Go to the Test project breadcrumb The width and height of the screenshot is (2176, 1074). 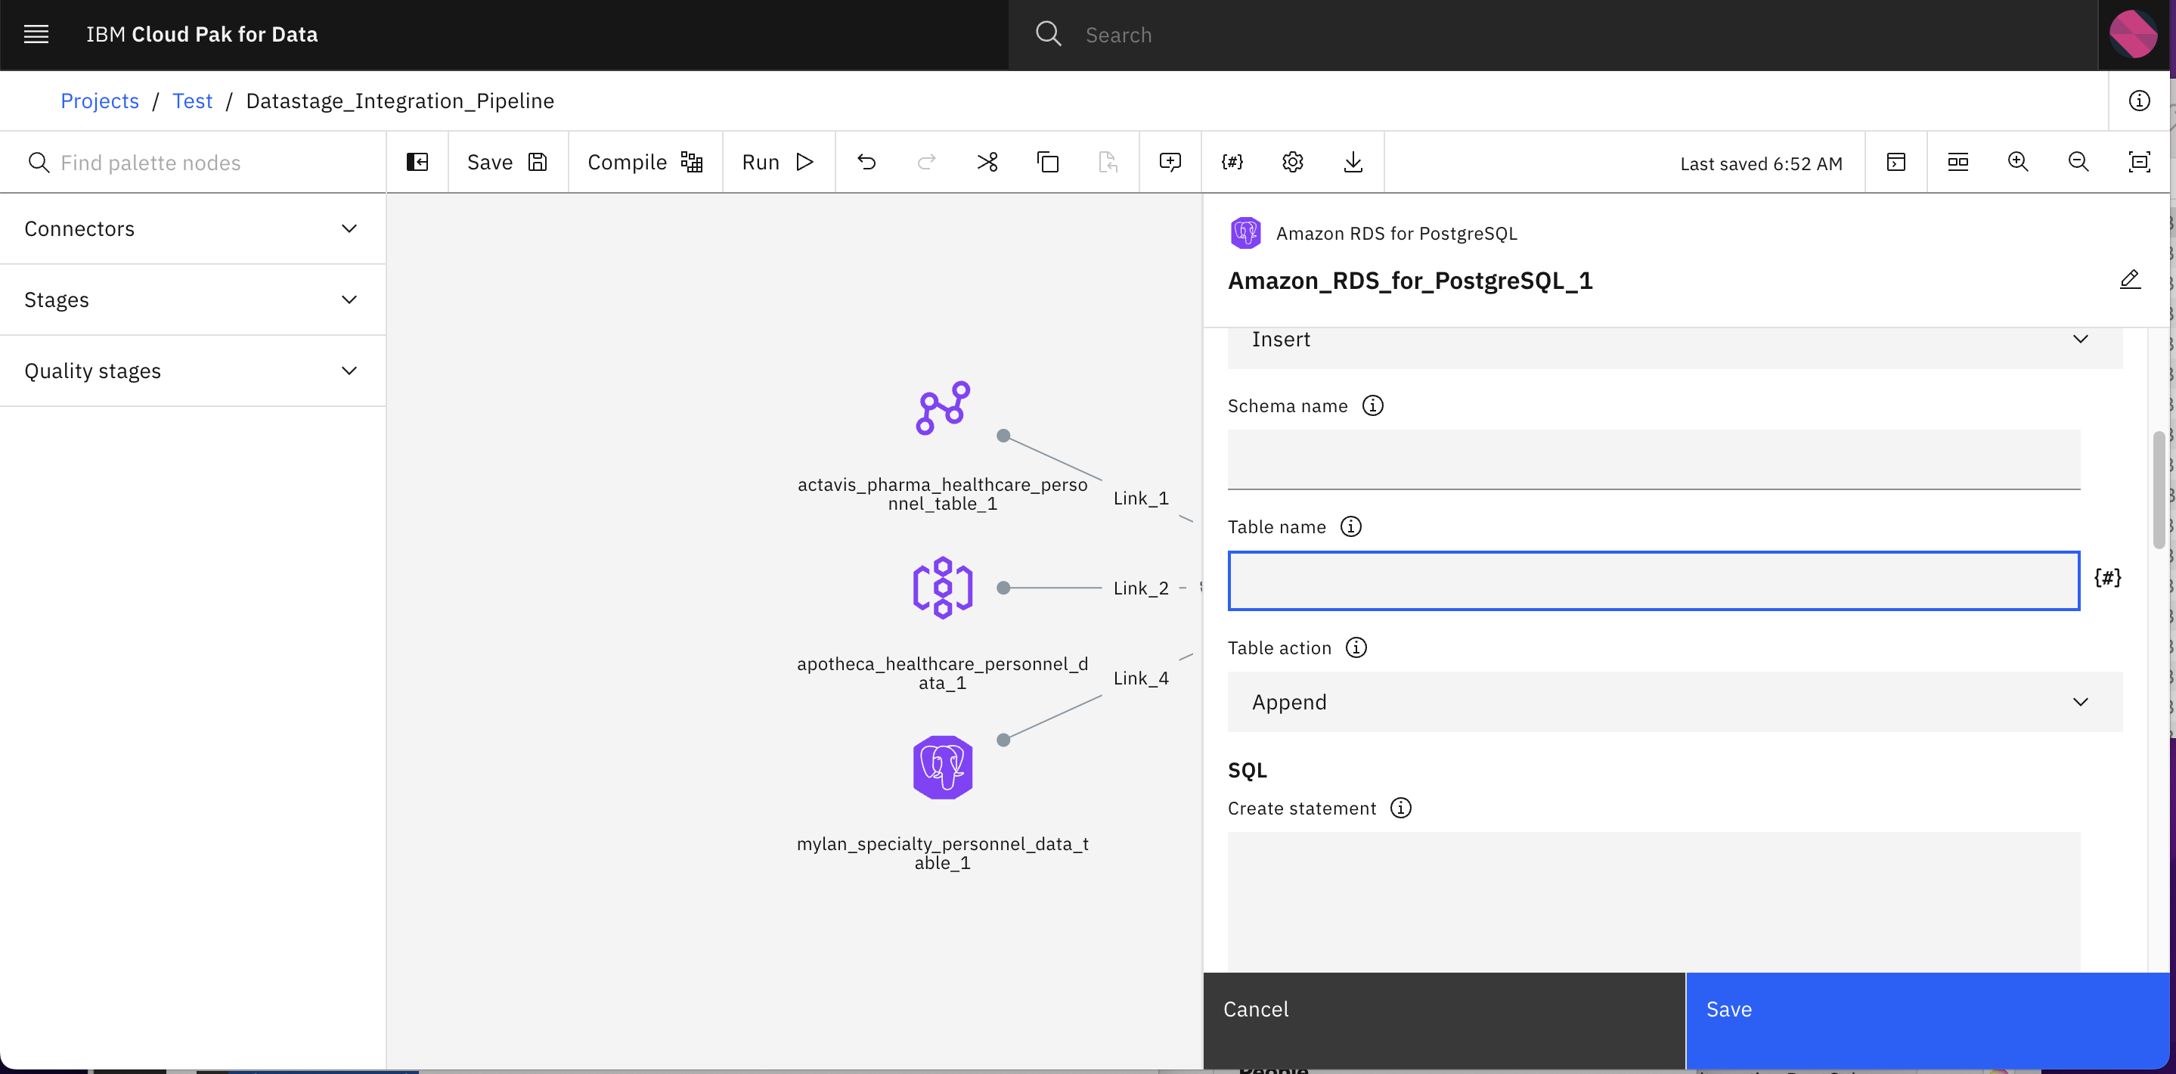193,101
